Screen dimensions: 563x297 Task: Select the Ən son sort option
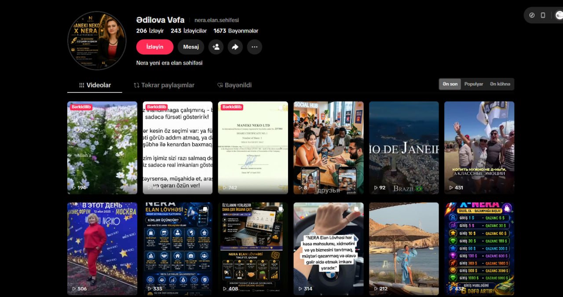(450, 84)
